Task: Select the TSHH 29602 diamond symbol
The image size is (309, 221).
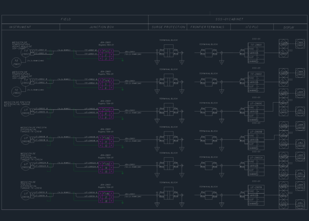Action: click(284, 73)
